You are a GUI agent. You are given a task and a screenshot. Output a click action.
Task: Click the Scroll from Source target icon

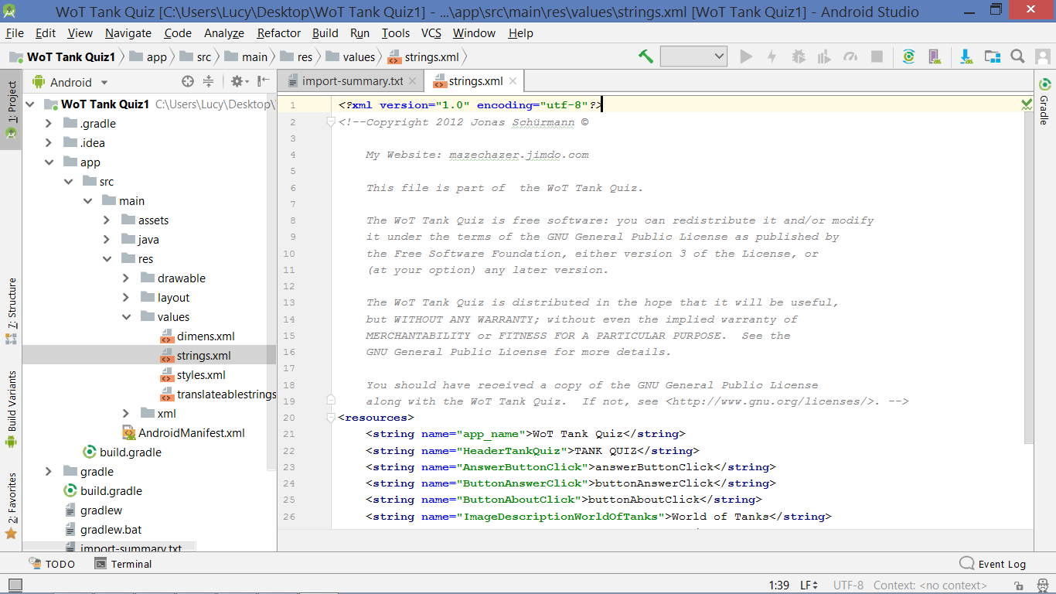pos(187,81)
